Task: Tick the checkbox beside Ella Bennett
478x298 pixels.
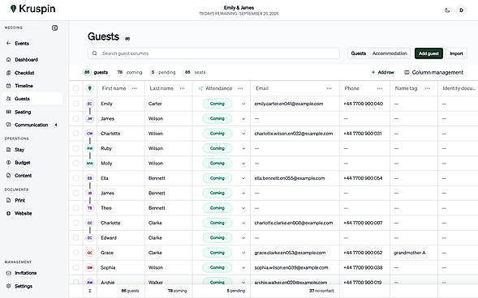Action: pos(76,178)
